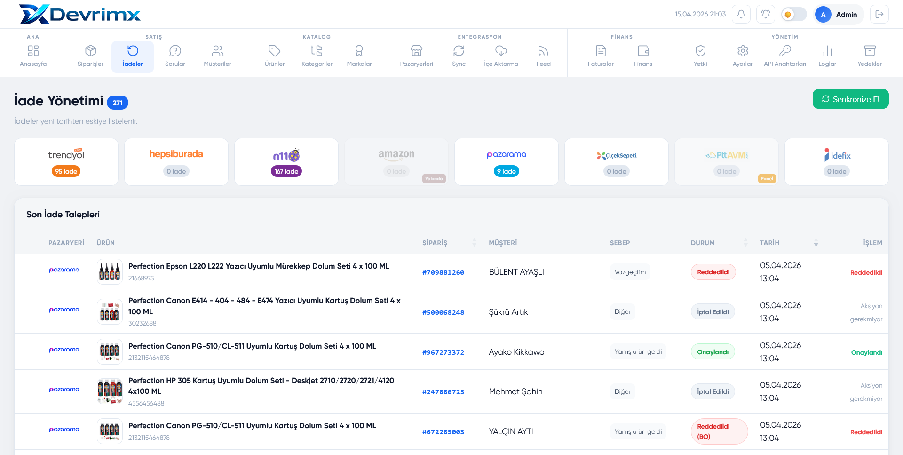Image resolution: width=903 pixels, height=455 pixels.
Task: Open the Siparişler orders icon
Action: (x=90, y=50)
